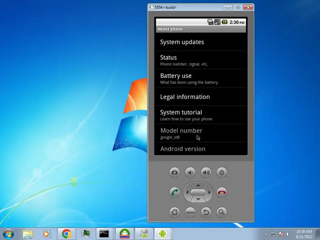Screen dimensions: 320x240
Task: Click the emulator window title bar icon
Action: tap(151, 7)
